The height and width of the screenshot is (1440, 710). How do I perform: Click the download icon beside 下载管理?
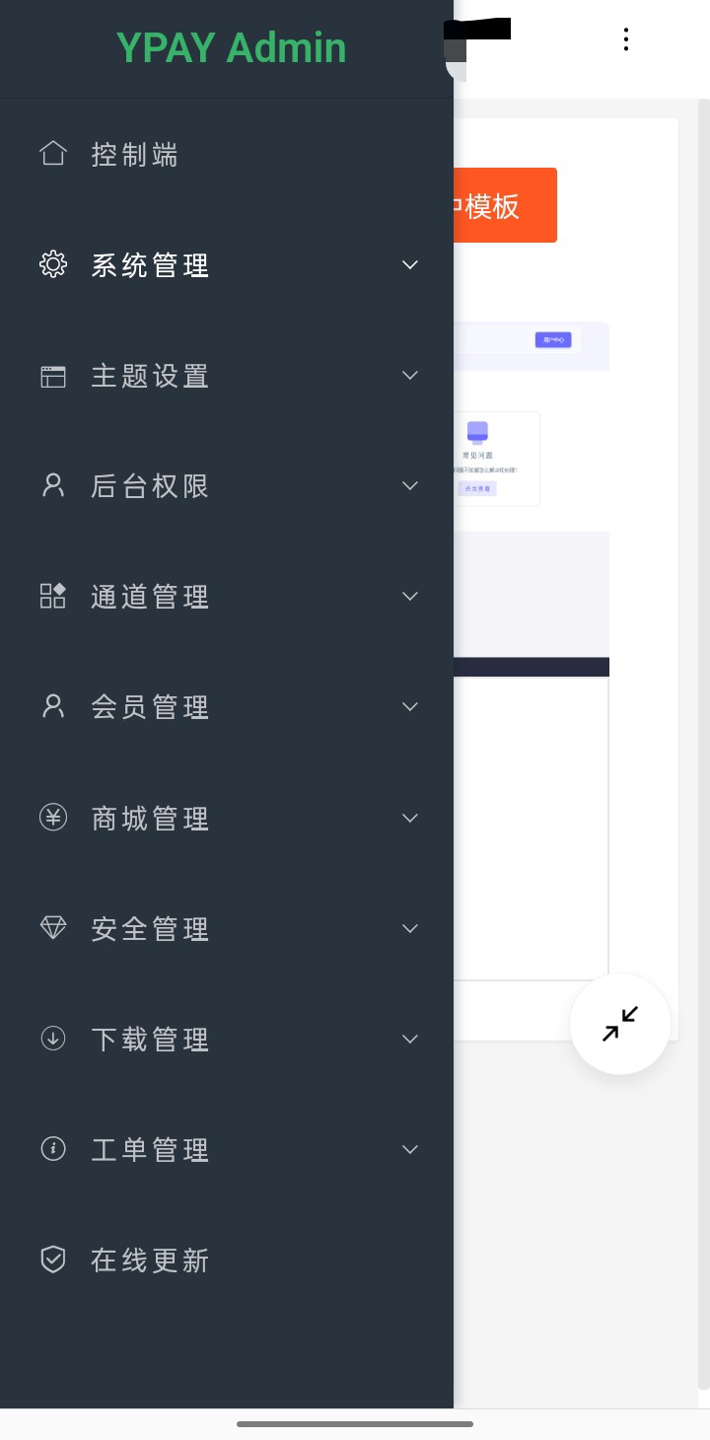tap(53, 1039)
